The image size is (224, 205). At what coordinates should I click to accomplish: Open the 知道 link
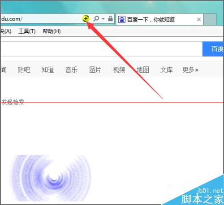pyautogui.click(x=47, y=70)
